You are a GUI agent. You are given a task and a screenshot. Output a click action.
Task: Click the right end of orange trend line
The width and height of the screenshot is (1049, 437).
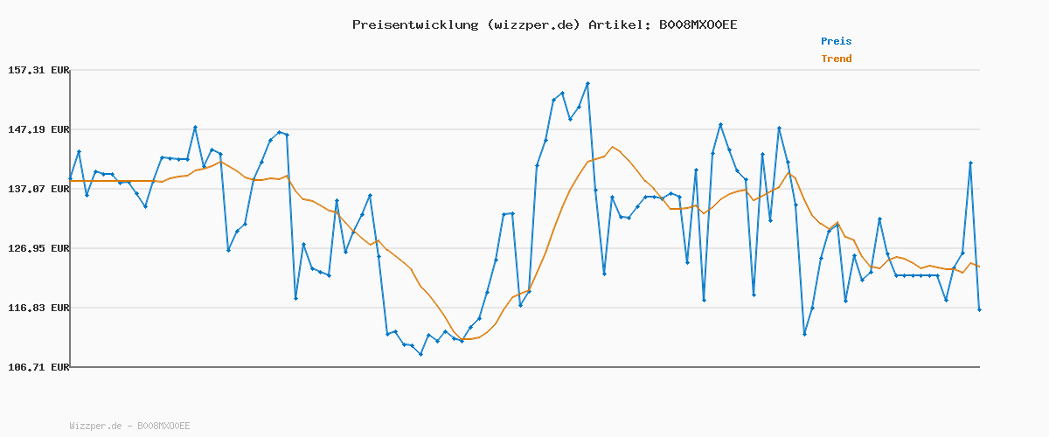[979, 267]
